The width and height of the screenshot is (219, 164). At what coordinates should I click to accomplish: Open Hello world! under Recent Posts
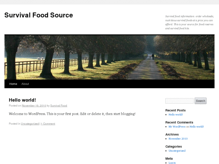point(176,115)
